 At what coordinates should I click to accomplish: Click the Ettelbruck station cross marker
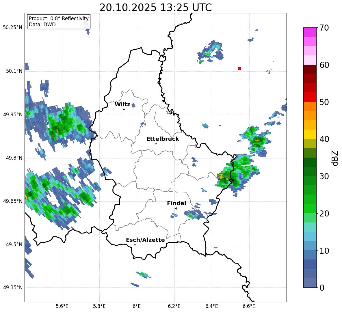pyautogui.click(x=156, y=144)
